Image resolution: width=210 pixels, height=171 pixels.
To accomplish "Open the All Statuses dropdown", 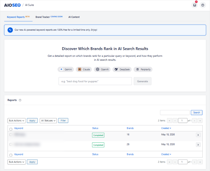I will pos(48,121).
